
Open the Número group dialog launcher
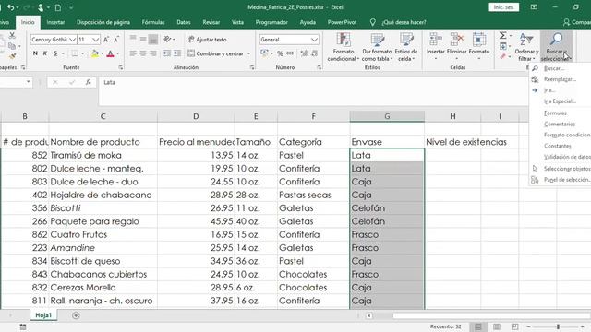(x=320, y=67)
